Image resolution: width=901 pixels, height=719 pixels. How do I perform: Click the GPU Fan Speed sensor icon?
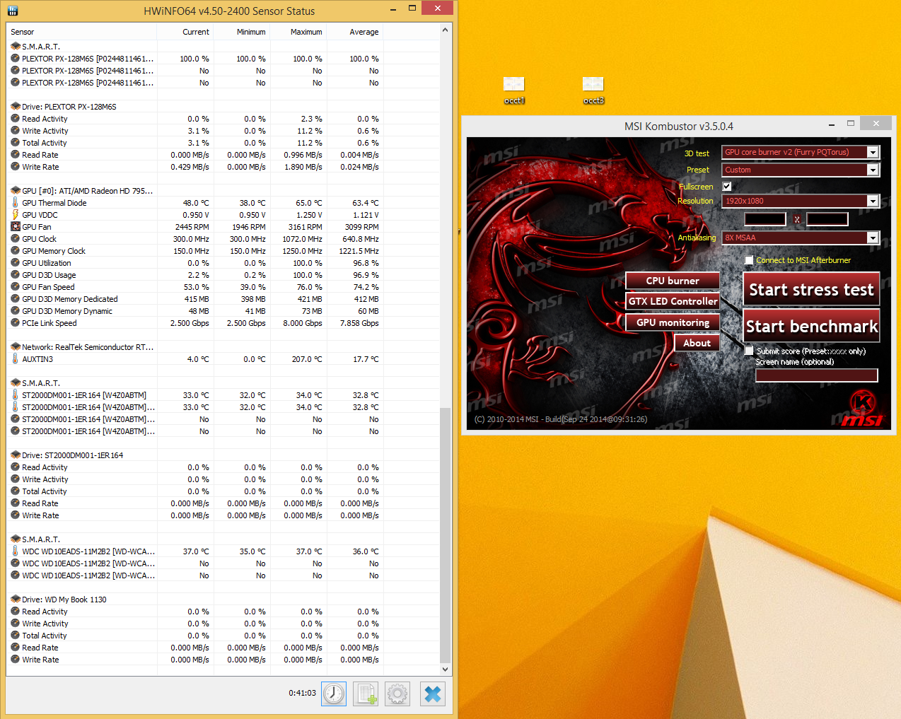15,287
